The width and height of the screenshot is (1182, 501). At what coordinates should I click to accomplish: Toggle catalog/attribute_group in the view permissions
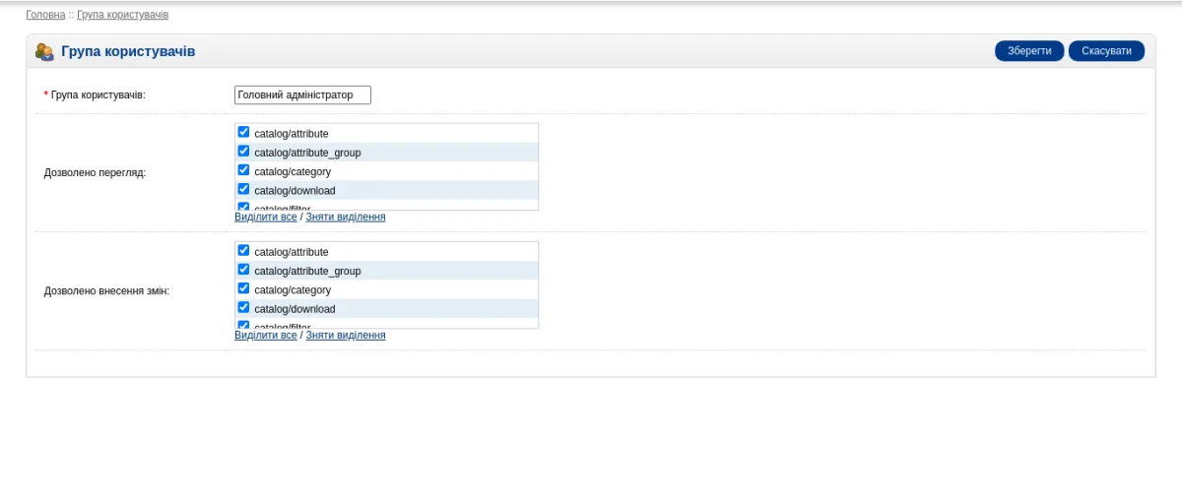click(244, 152)
